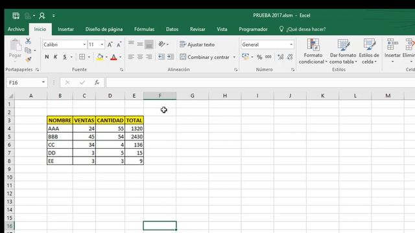Viewport: 415px width, 233px height.
Task: Click the Increase font size icon
Action: 110,45
